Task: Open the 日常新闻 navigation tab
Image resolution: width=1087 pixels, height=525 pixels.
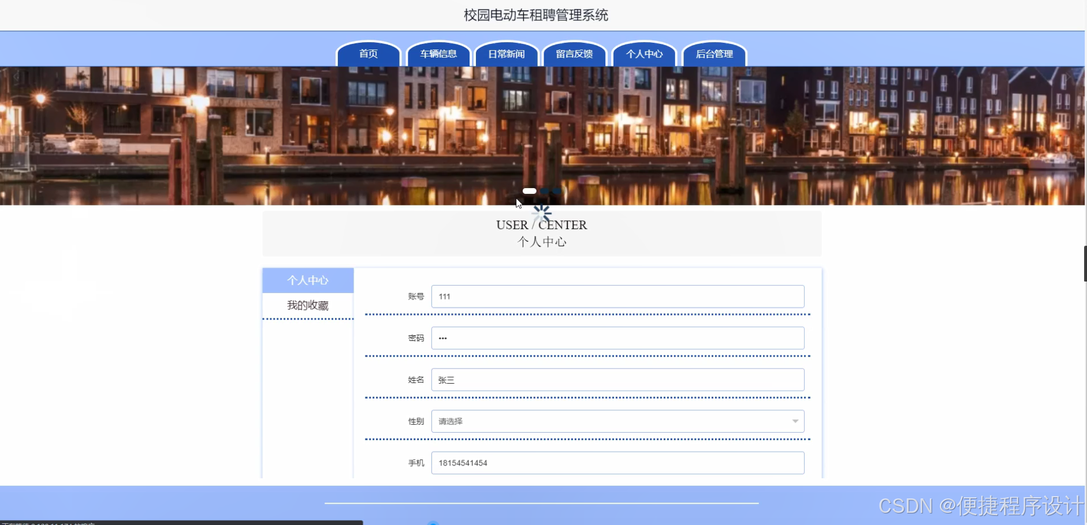Action: 506,54
